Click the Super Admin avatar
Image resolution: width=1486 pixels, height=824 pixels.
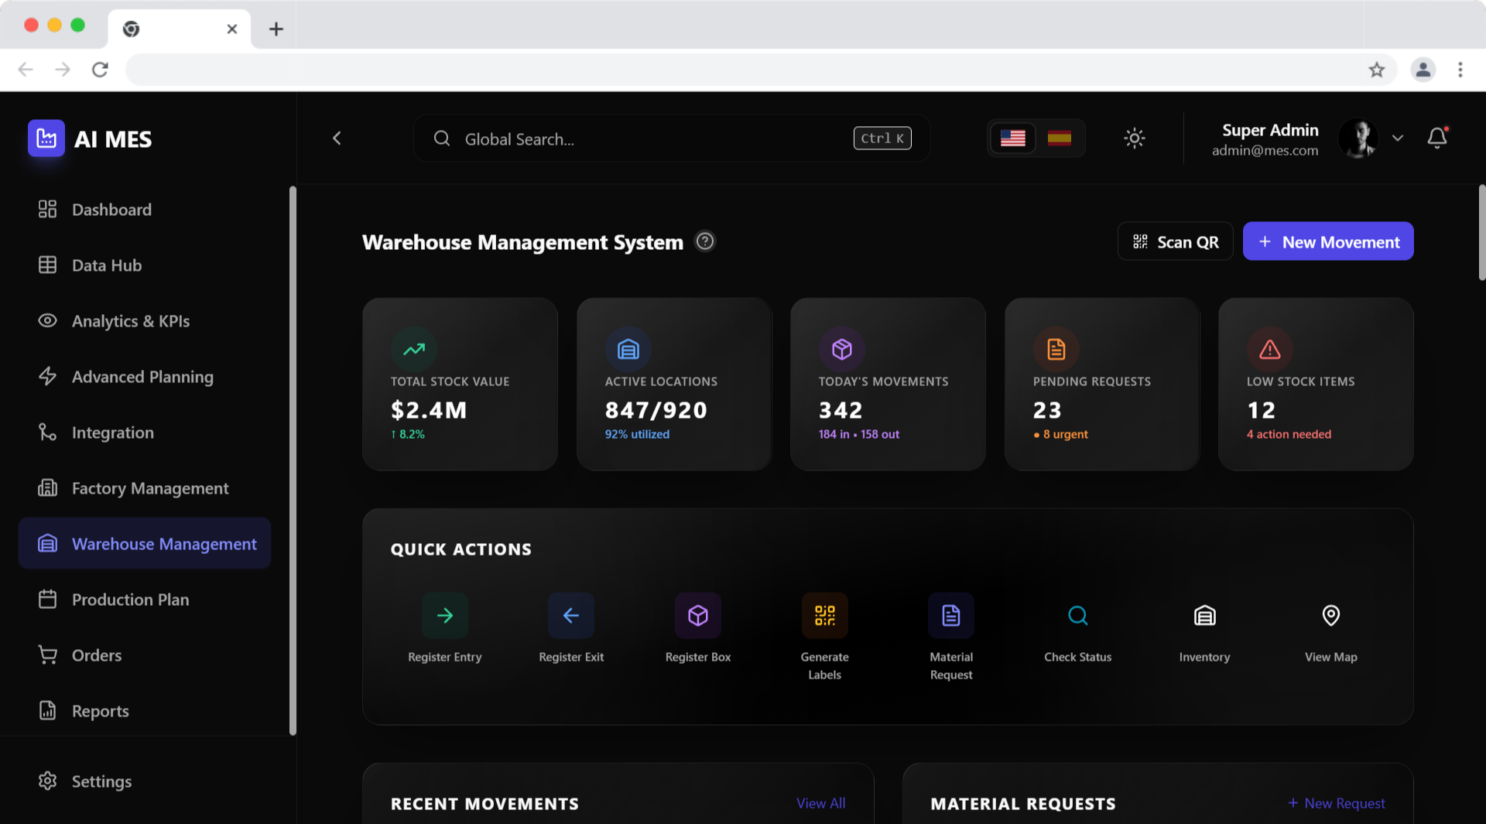[1358, 138]
